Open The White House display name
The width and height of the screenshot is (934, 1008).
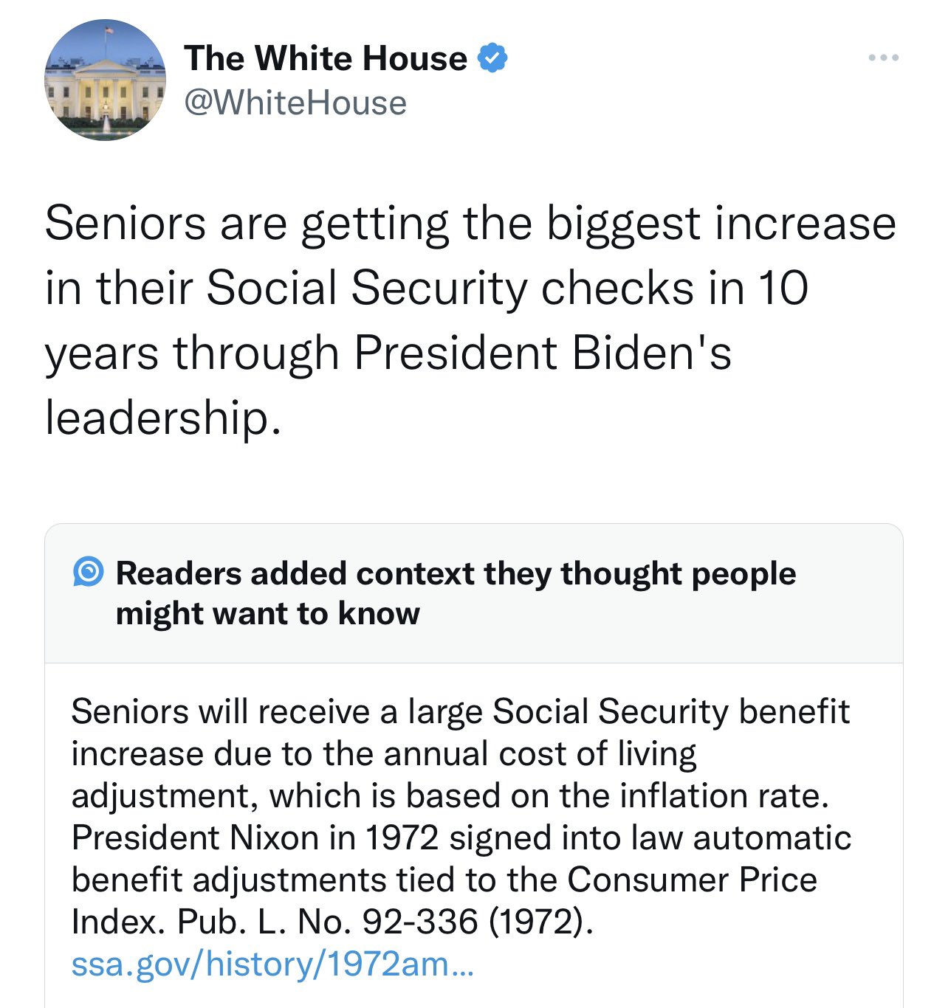pos(326,58)
